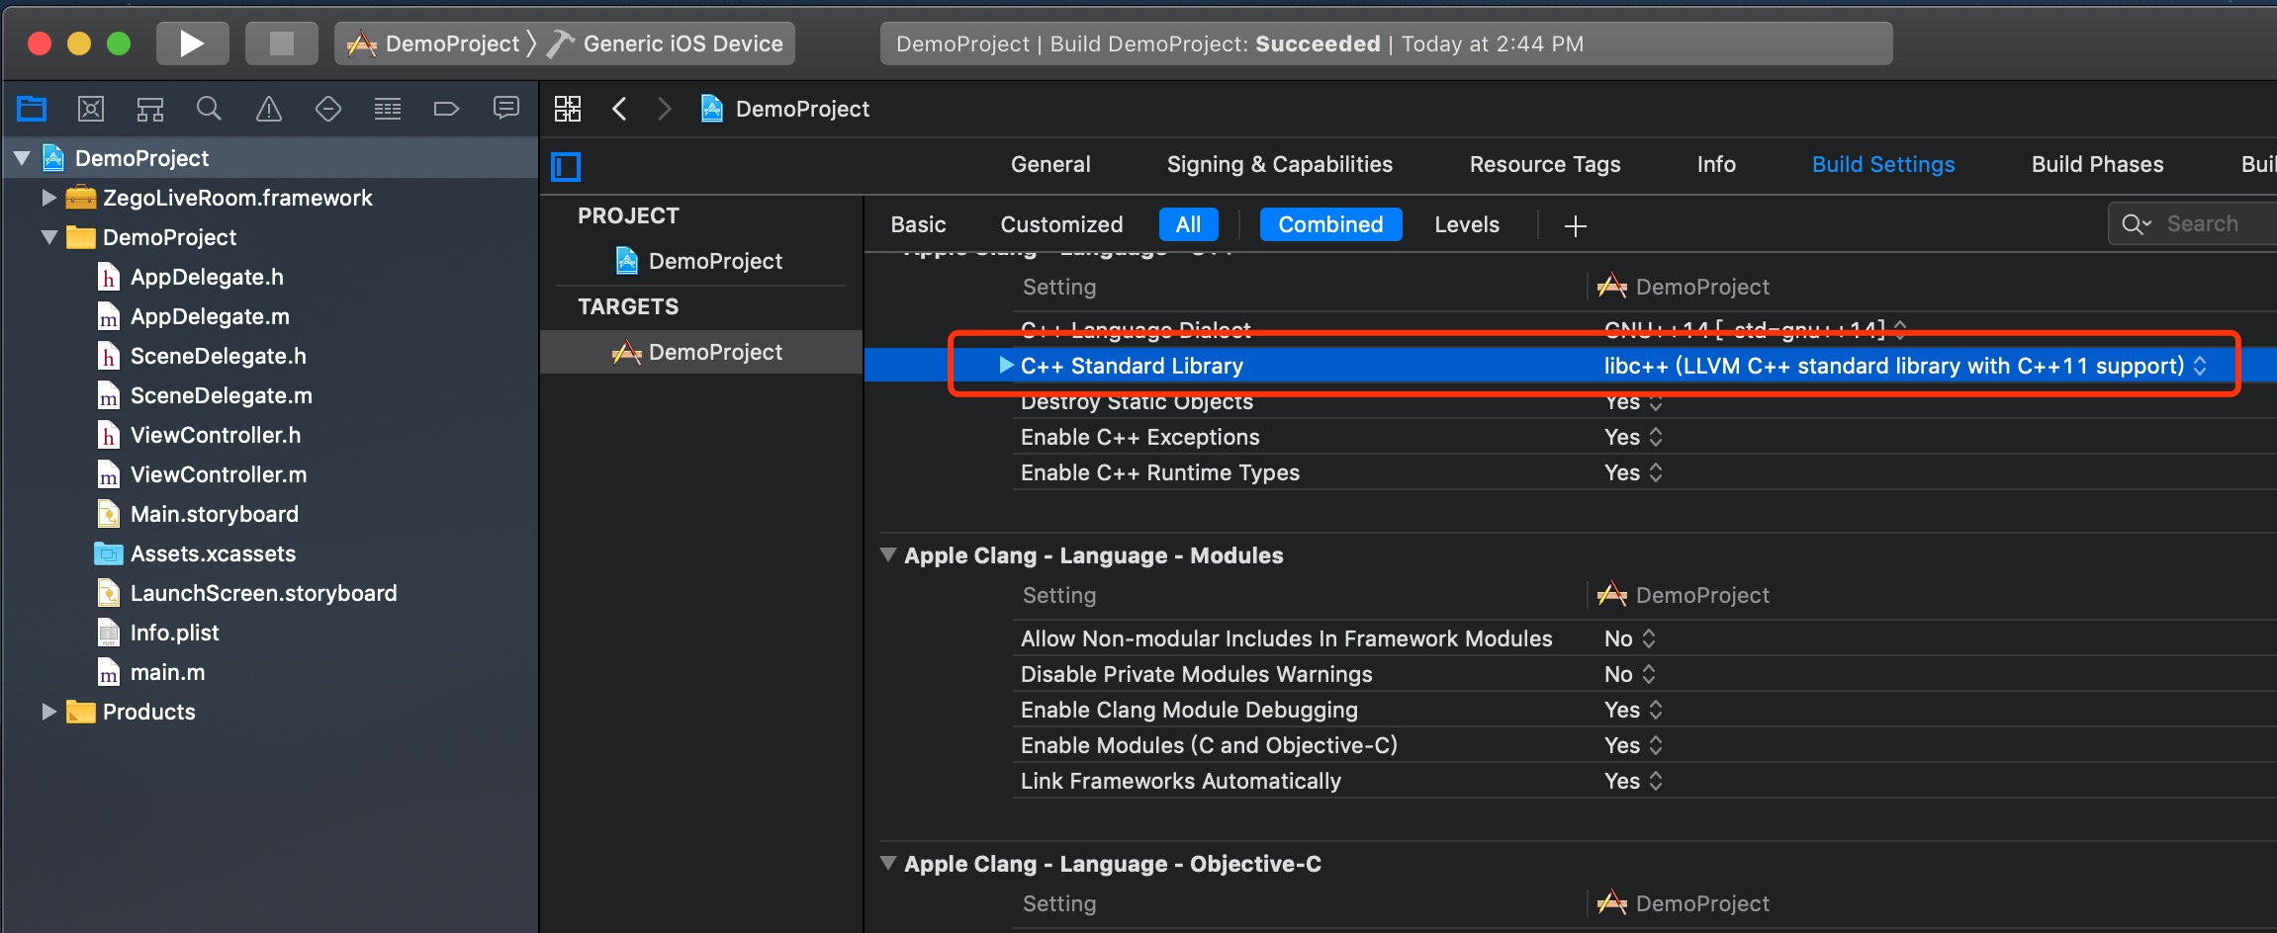Collapse Apple Clang Language Objective-C section
The height and width of the screenshot is (933, 2277).
point(888,864)
